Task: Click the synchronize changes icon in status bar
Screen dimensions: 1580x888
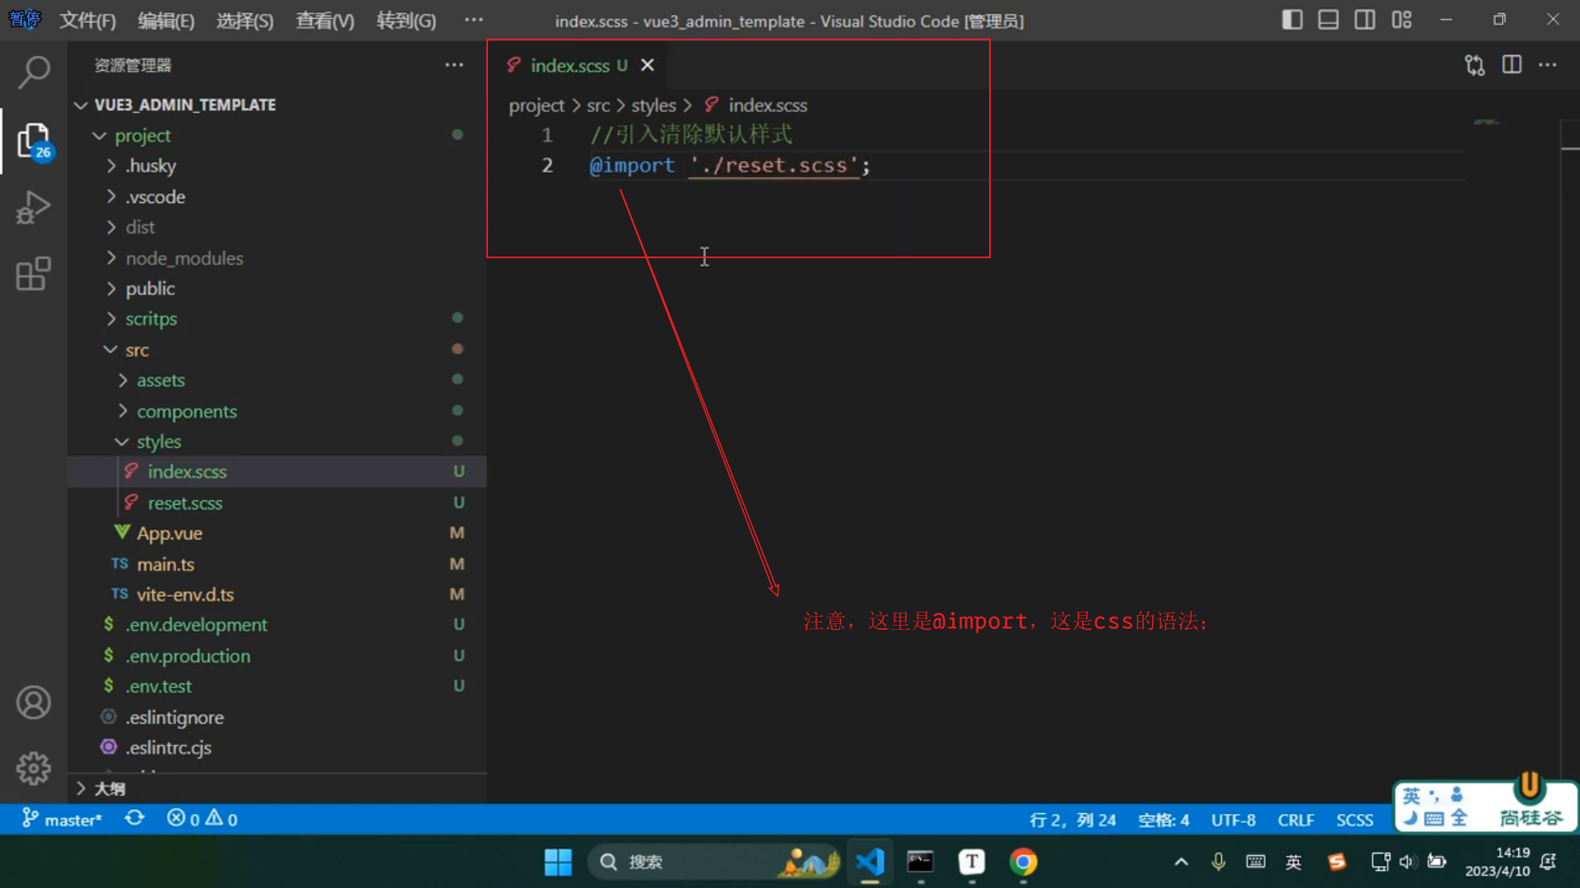Action: [134, 819]
